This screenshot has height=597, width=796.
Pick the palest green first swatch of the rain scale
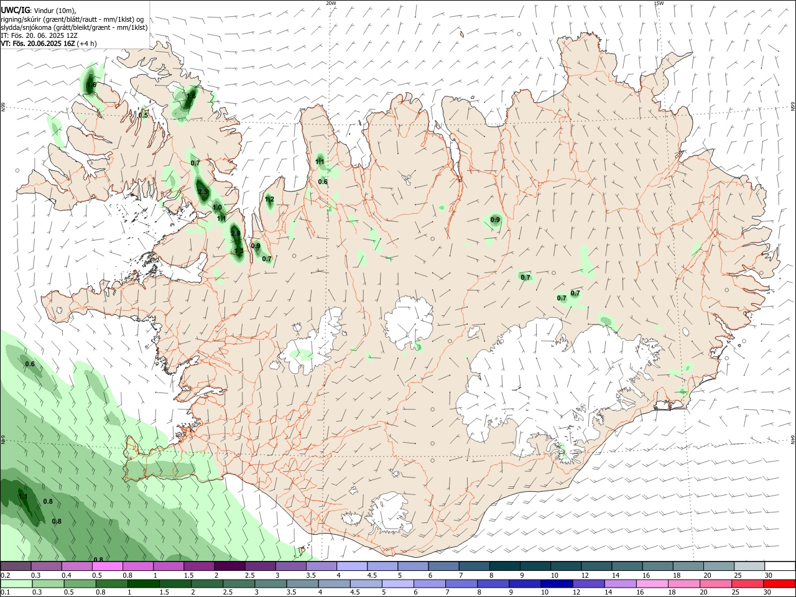click(x=16, y=583)
